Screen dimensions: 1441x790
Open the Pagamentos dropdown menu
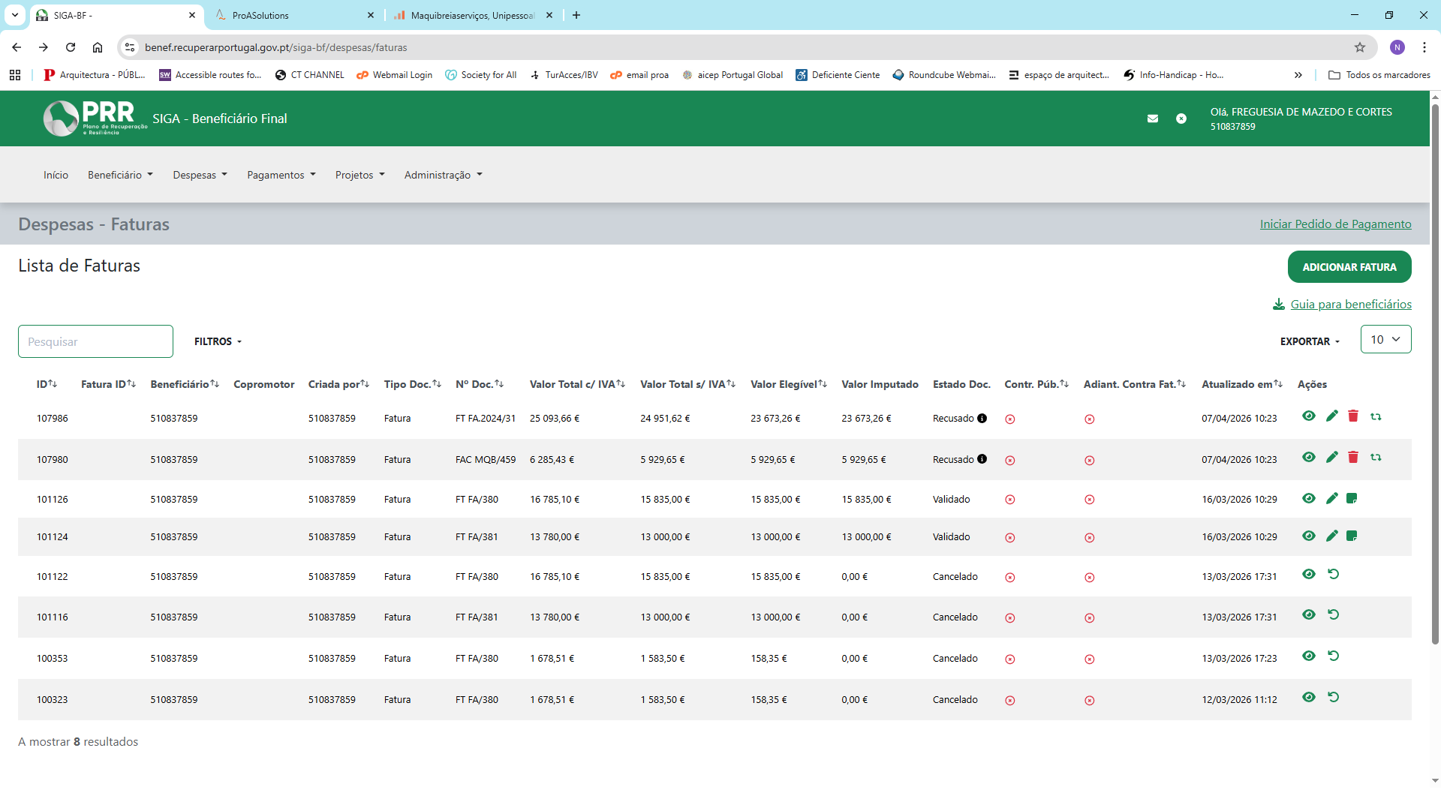pyautogui.click(x=281, y=175)
